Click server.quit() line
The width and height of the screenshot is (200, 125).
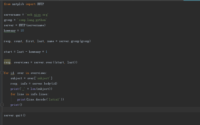tap(15, 116)
